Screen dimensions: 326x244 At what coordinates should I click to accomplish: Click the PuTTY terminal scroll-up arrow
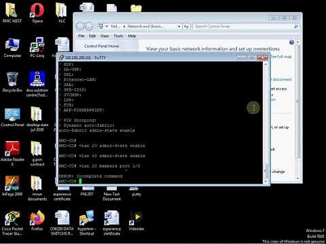pyautogui.click(x=266, y=64)
